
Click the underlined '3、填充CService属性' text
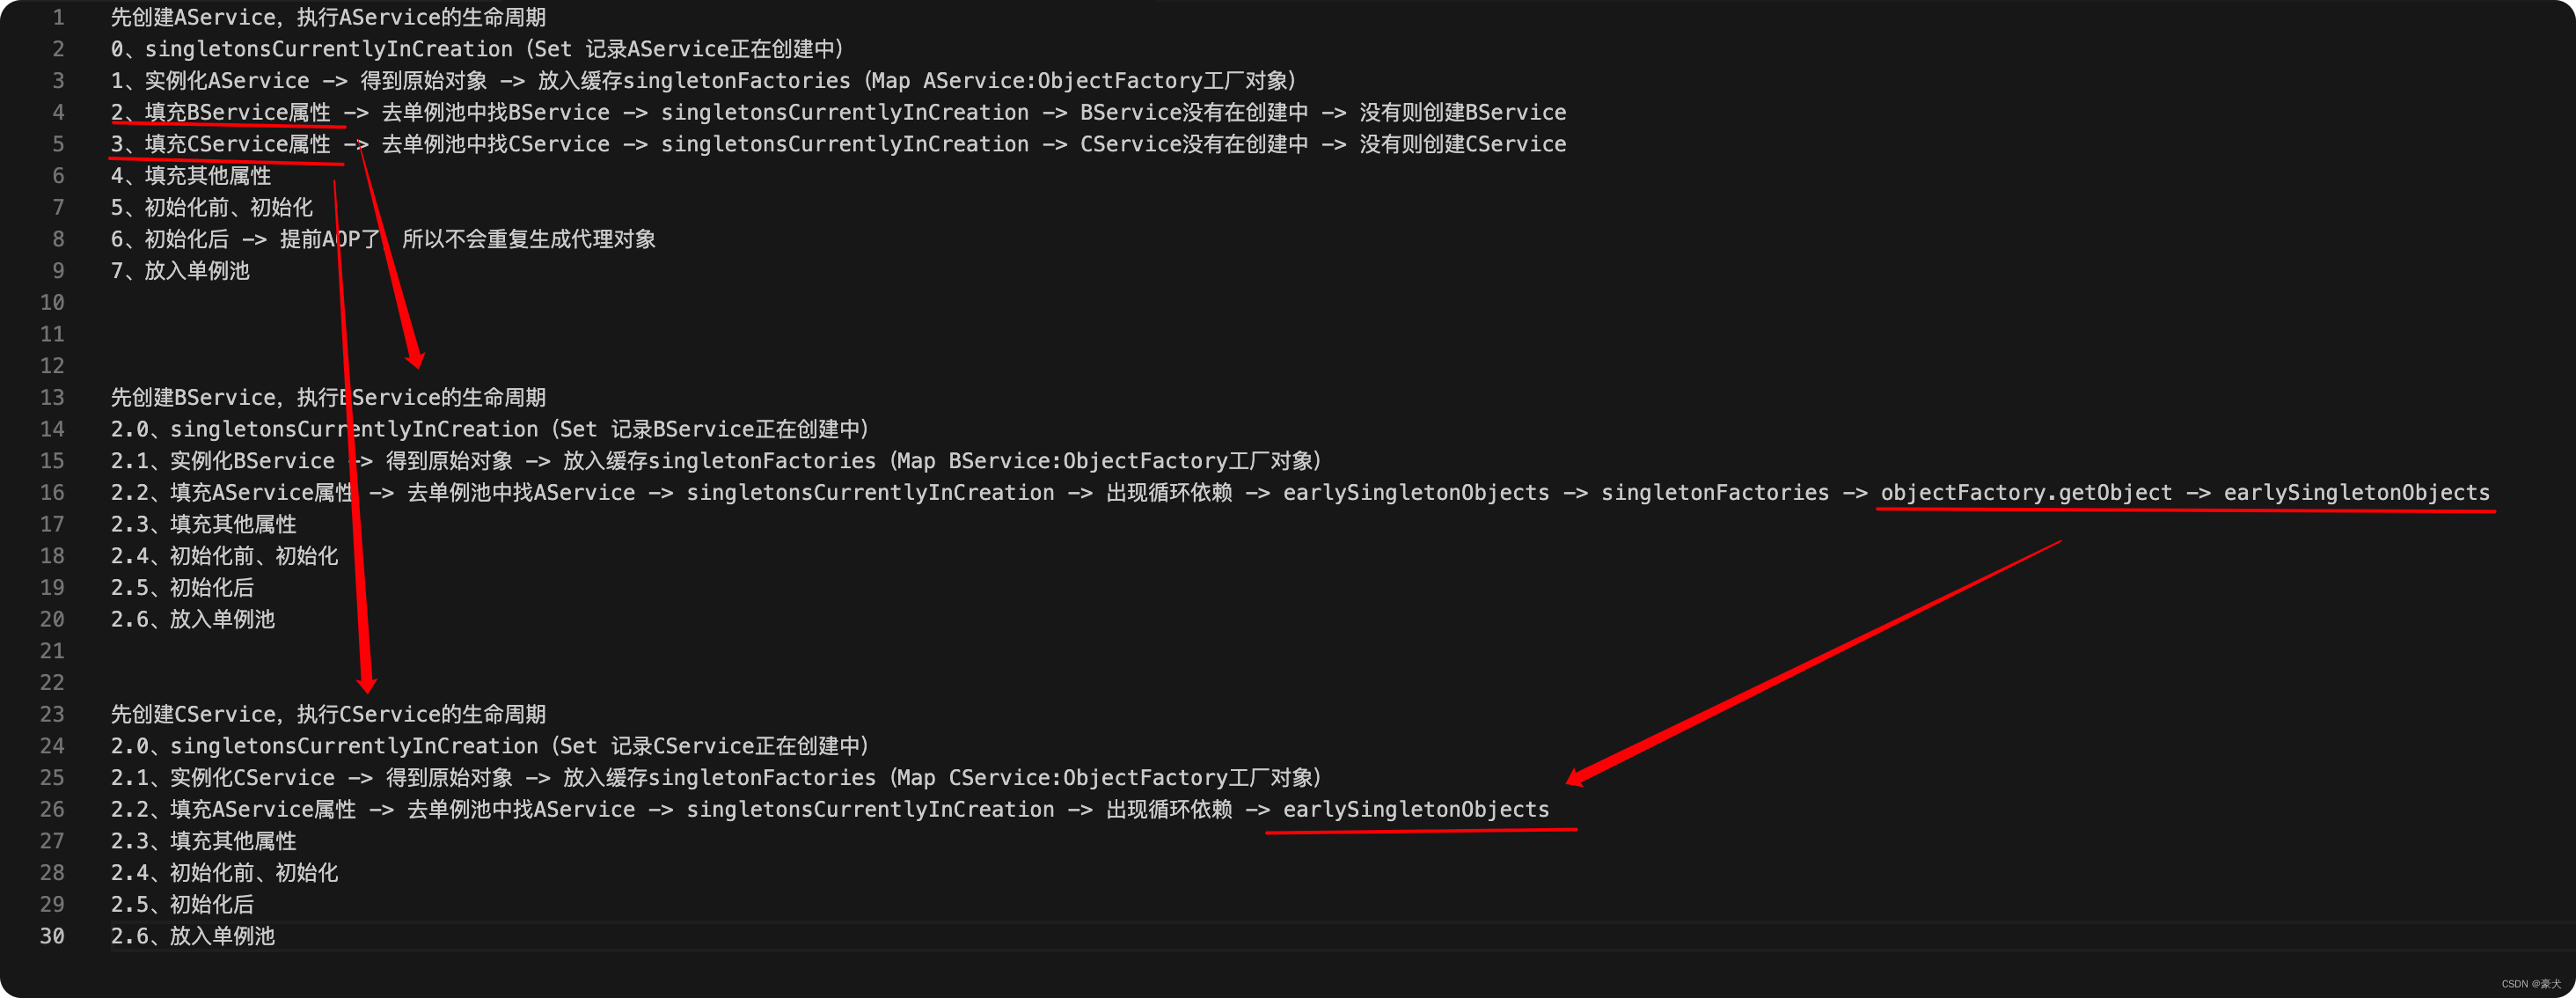(220, 144)
